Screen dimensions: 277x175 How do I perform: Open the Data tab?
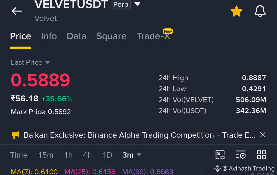[x=76, y=36]
